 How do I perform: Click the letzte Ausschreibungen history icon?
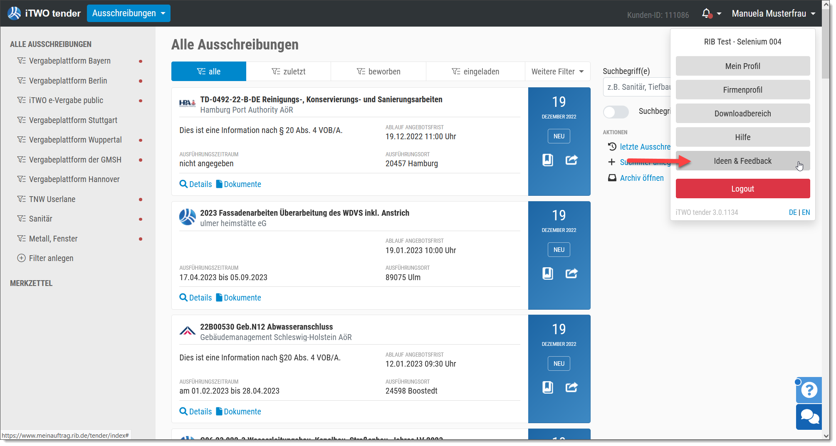612,147
